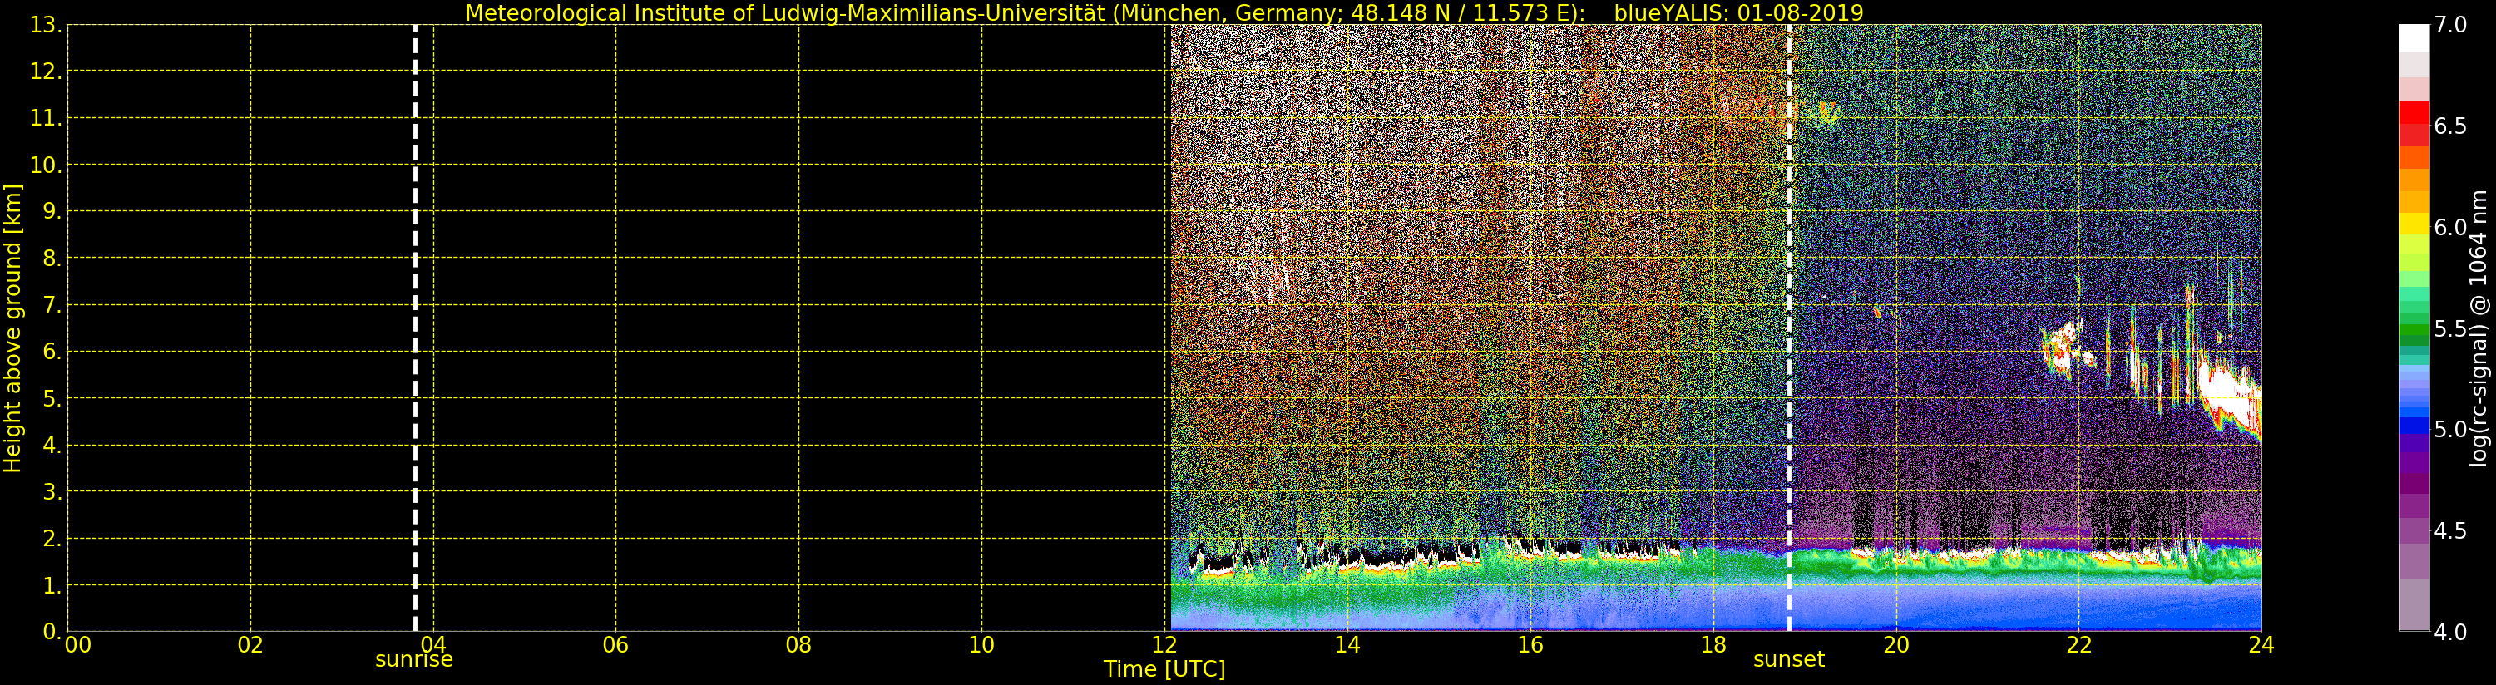Click the white top segment of the colorbar
2496x685 pixels.
[x=2414, y=37]
